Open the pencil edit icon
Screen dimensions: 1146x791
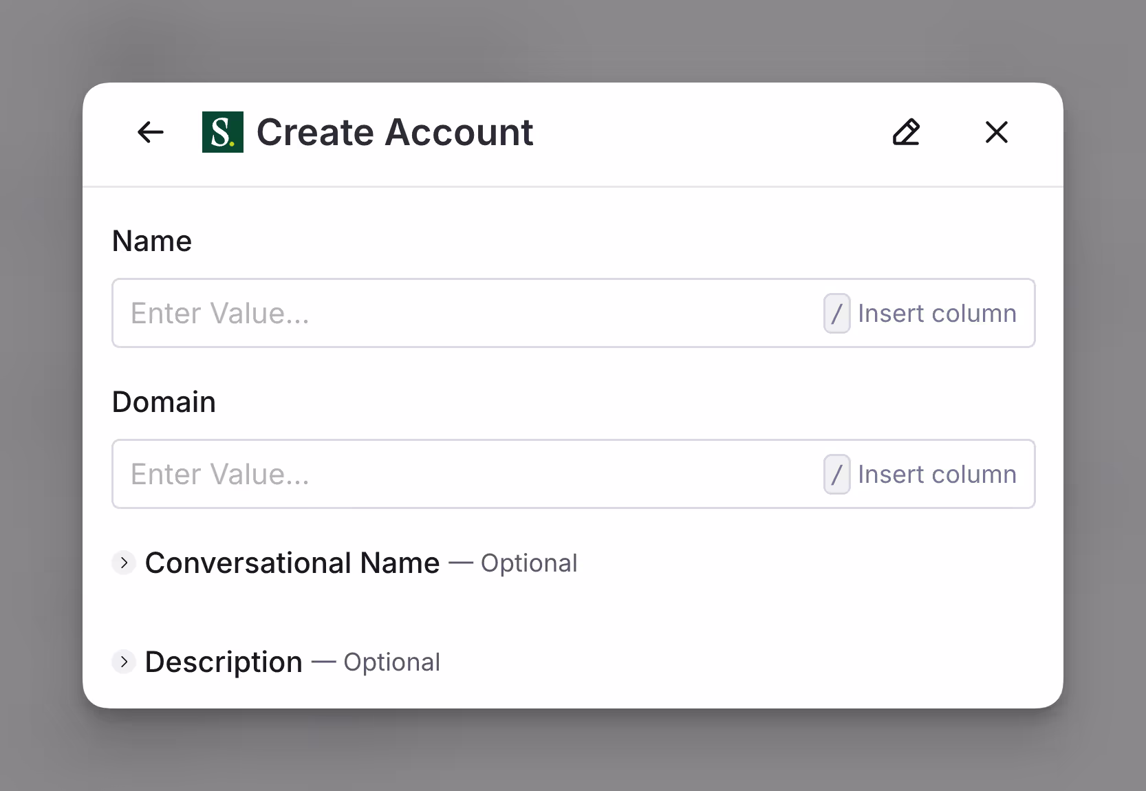906,132
